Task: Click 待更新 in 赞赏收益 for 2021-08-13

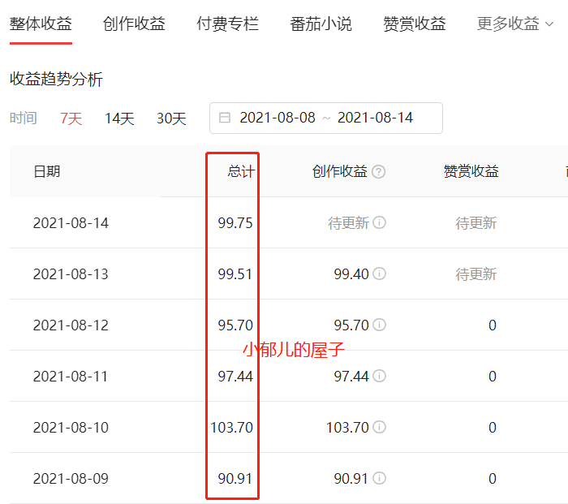Action: click(x=476, y=274)
